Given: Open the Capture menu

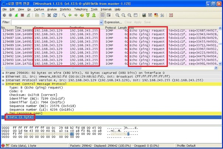Looking at the screenshot, I should 39,9.
